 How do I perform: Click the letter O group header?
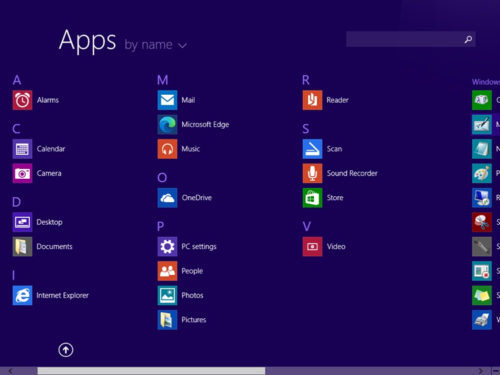click(x=162, y=177)
